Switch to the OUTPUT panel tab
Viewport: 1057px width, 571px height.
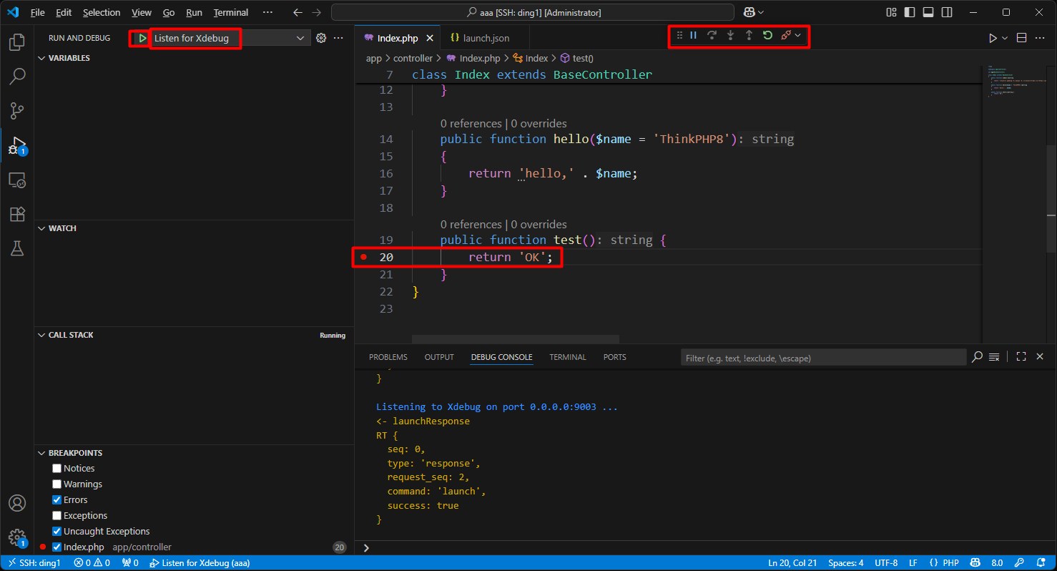pyautogui.click(x=439, y=357)
